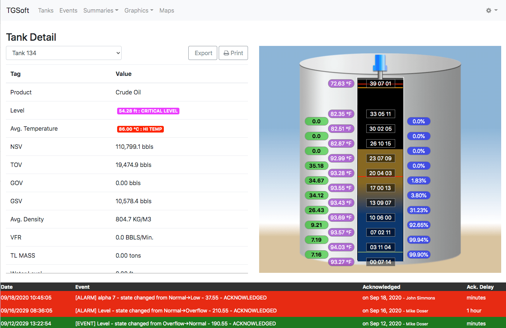The image size is (506, 328).
Task: Click the green 35.18 density badge
Action: 316,166
